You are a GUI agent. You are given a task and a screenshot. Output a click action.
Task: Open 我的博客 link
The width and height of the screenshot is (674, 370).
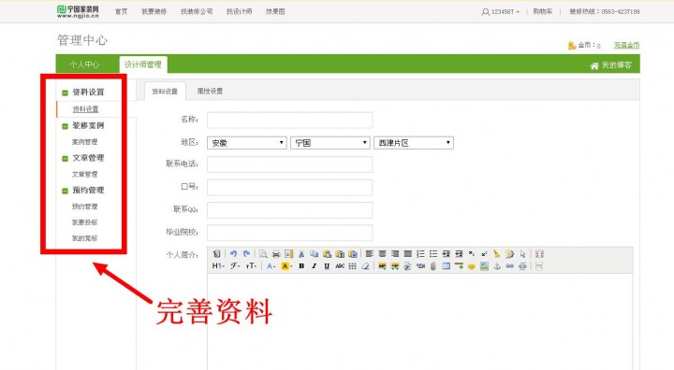(611, 65)
